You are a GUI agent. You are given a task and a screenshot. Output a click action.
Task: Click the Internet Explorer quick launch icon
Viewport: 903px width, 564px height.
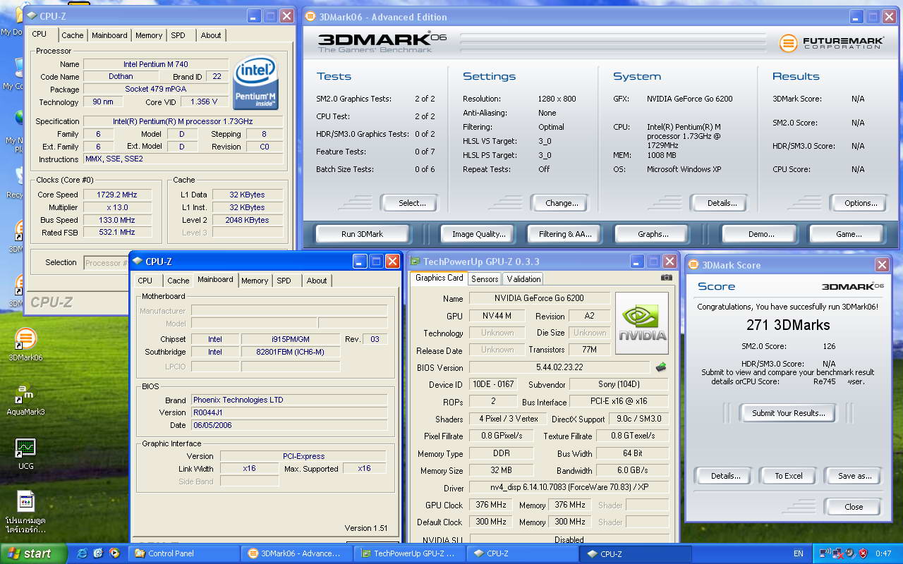[83, 553]
